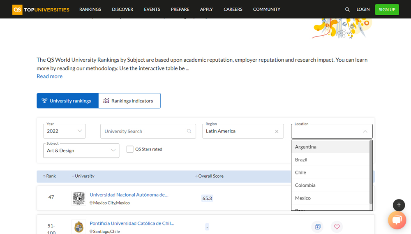
Task: Open Universidad Nacional Autónoma de... link
Action: [x=129, y=195]
